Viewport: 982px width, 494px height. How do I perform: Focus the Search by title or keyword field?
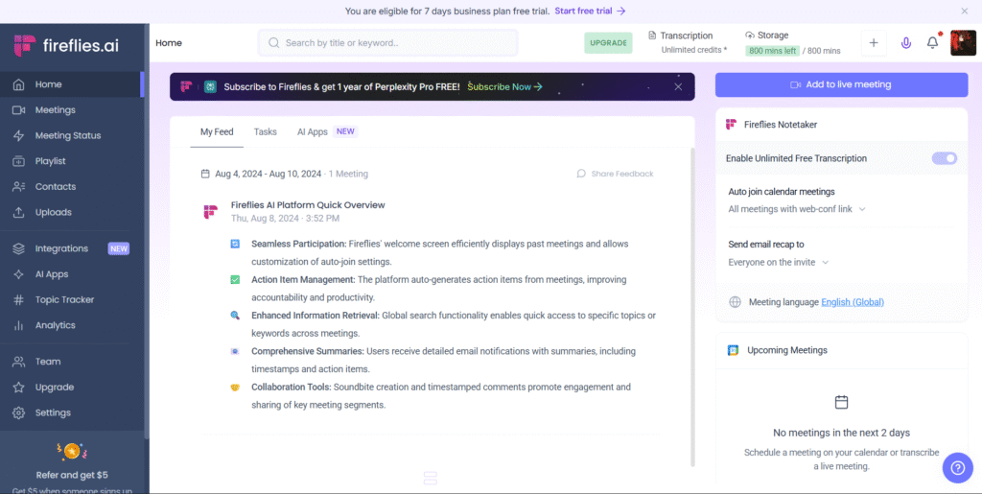(x=387, y=43)
